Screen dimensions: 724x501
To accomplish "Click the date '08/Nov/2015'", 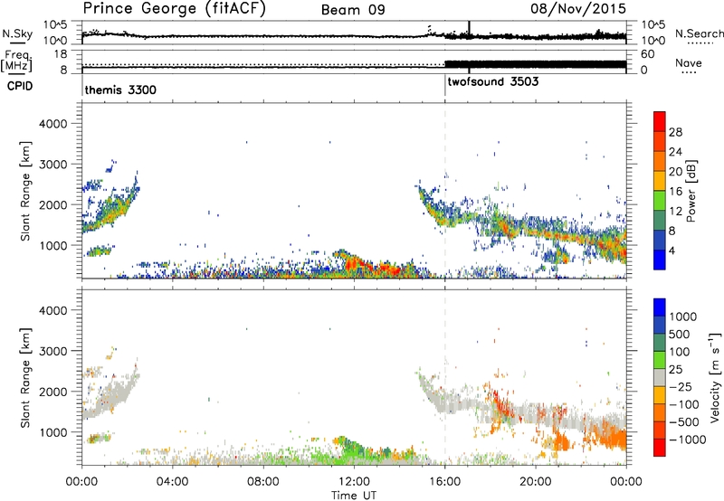I will [x=578, y=8].
